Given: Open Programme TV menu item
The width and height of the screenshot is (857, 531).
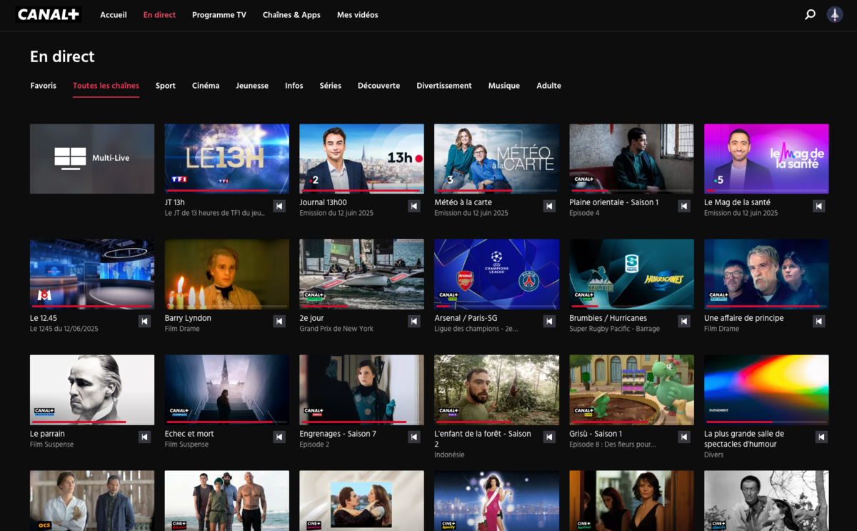Looking at the screenshot, I should pos(219,15).
